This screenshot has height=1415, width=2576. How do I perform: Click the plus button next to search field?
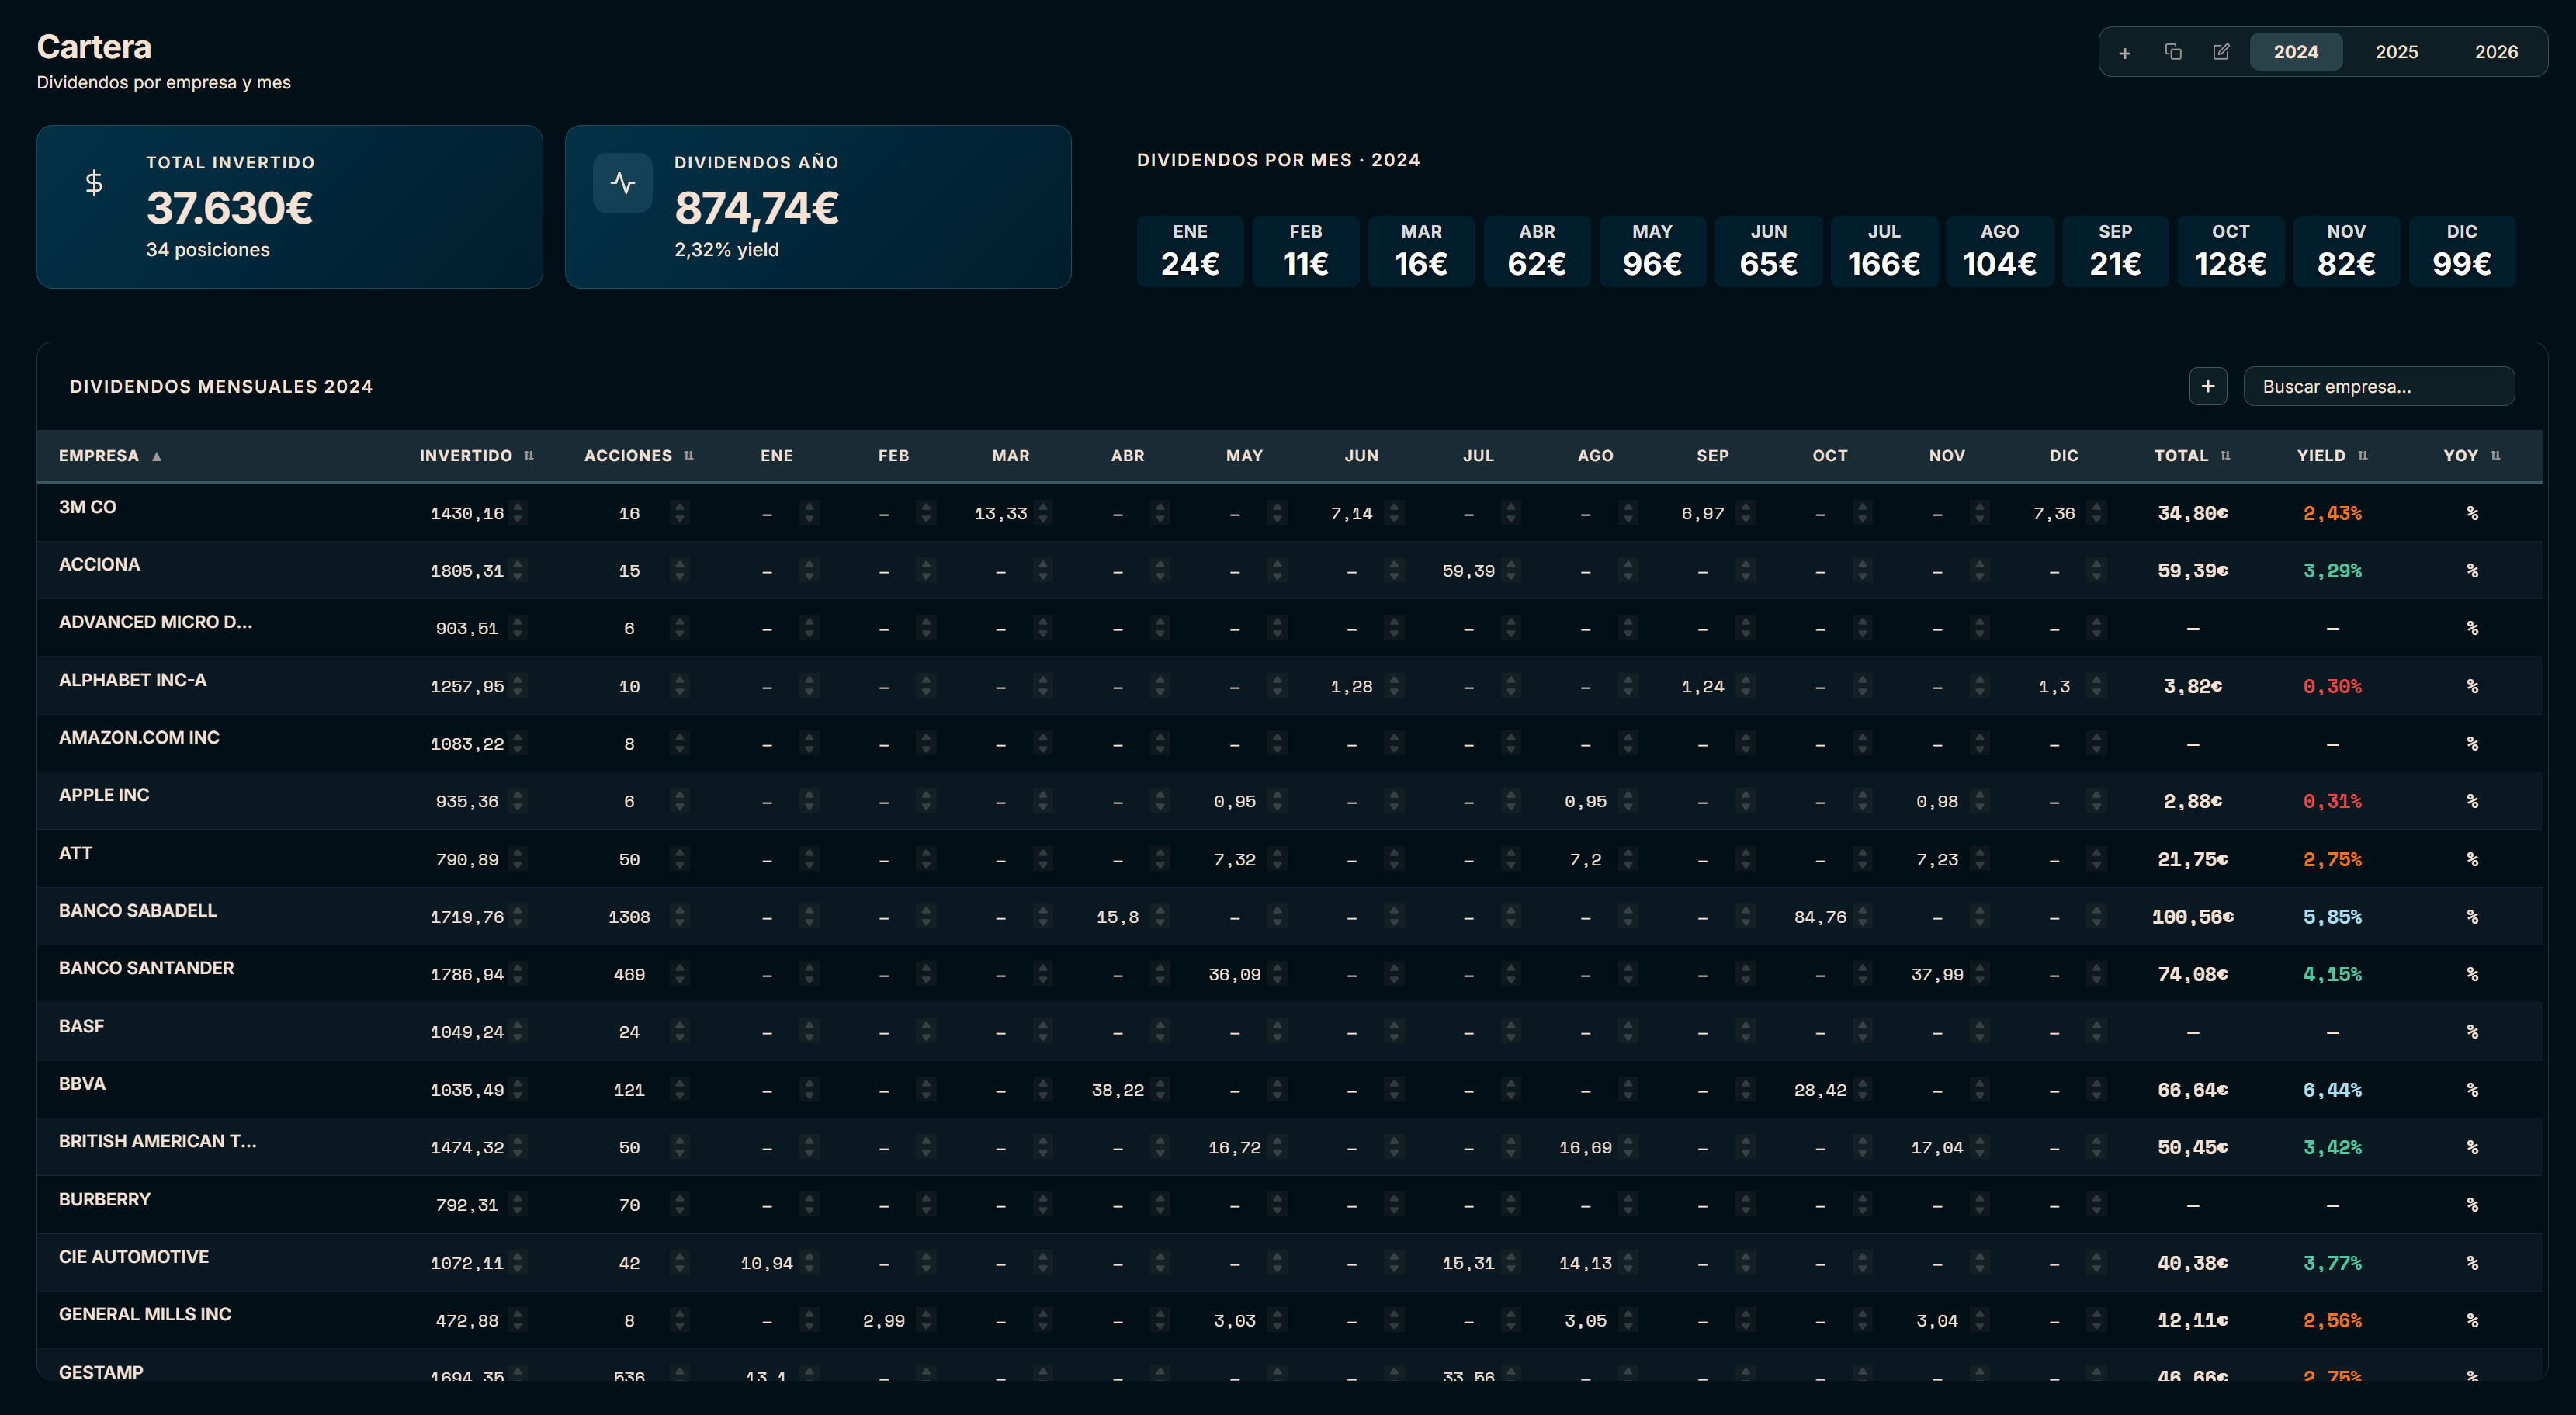point(2208,386)
